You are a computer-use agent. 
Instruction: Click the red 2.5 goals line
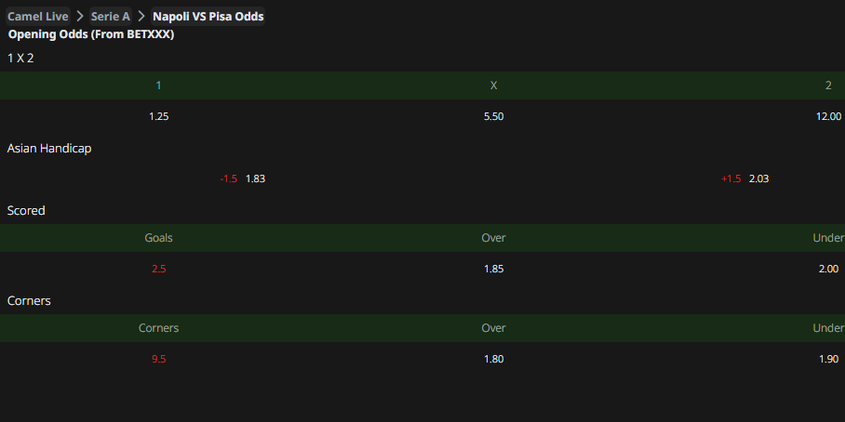pyautogui.click(x=159, y=270)
